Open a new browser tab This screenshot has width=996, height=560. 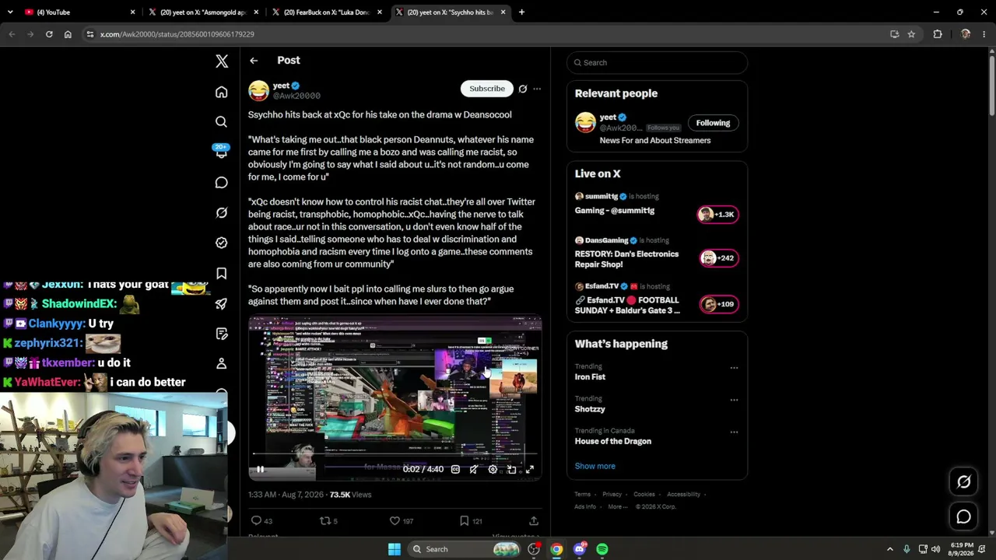tap(521, 12)
